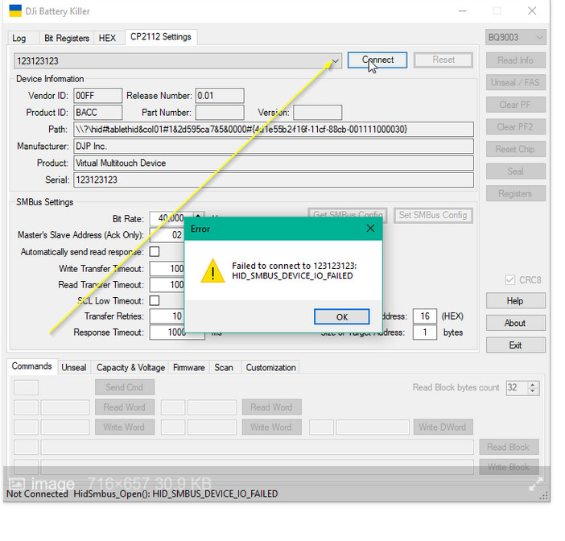This screenshot has height=541, width=565.
Task: Click the Write Transfer Timeout field
Action: (167, 269)
